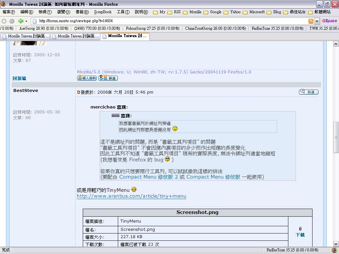Open the arantius.com tiny+menu link
The image size is (339, 254).
[131, 196]
